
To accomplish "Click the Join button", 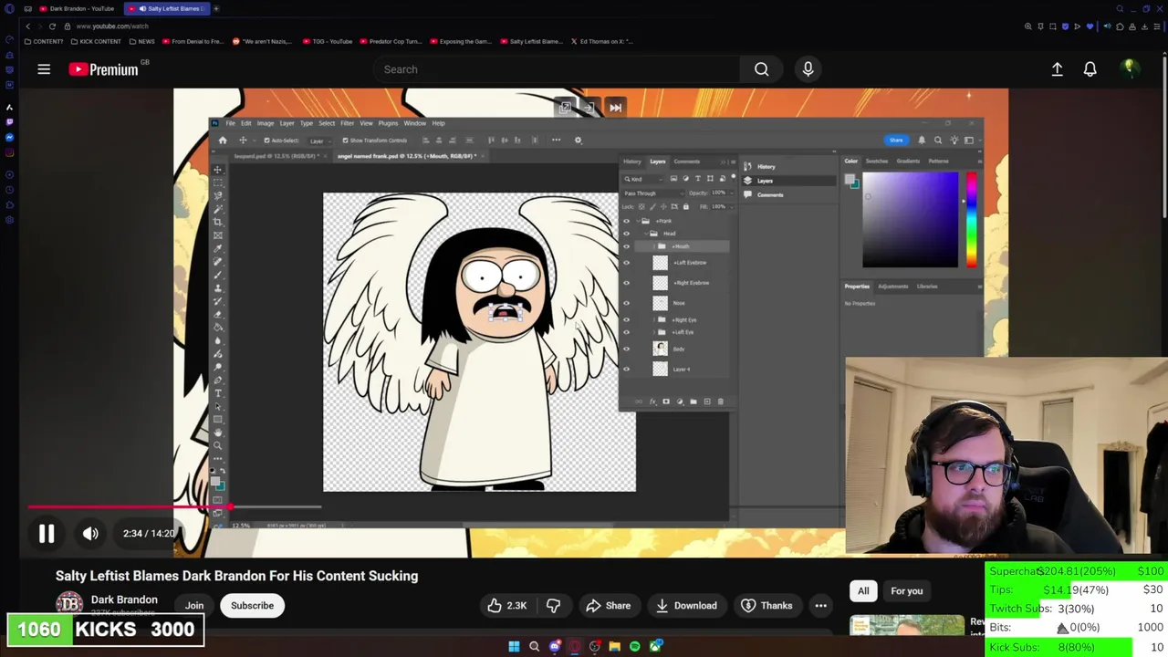I will (x=194, y=605).
